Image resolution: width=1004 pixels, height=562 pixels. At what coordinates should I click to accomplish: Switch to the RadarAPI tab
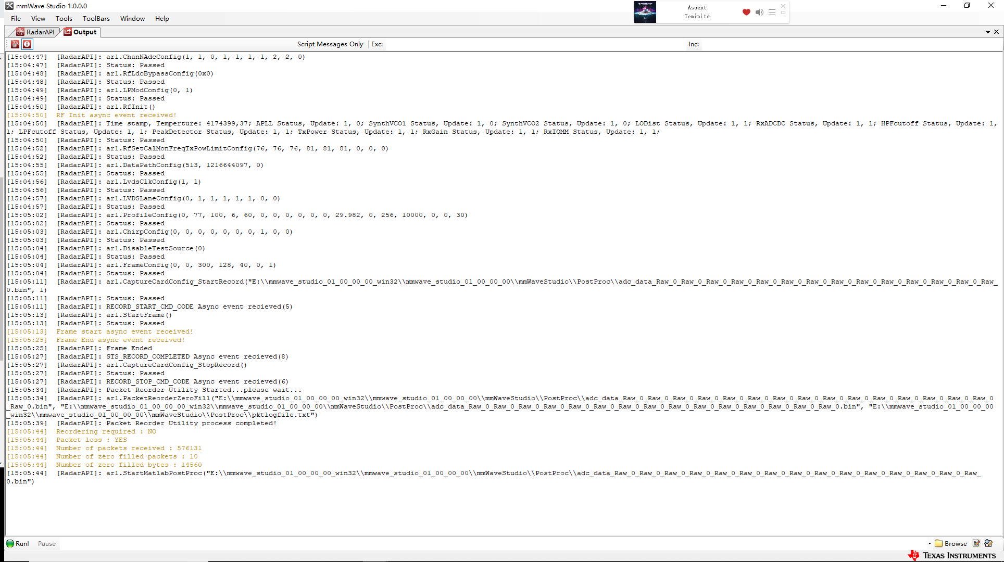tap(35, 32)
